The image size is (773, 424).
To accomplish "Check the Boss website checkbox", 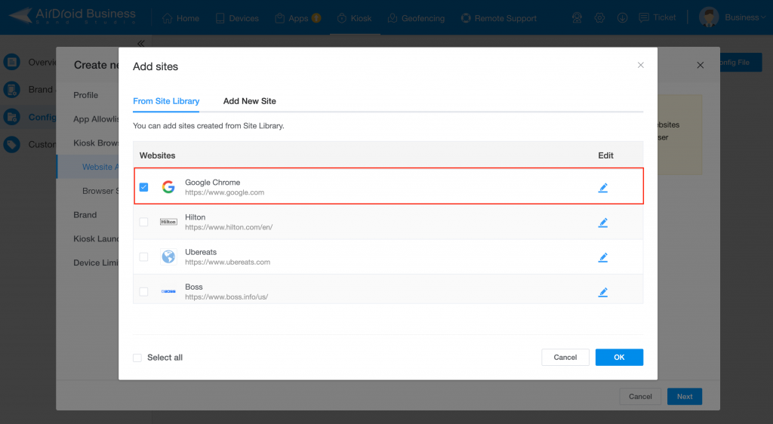I will click(143, 291).
